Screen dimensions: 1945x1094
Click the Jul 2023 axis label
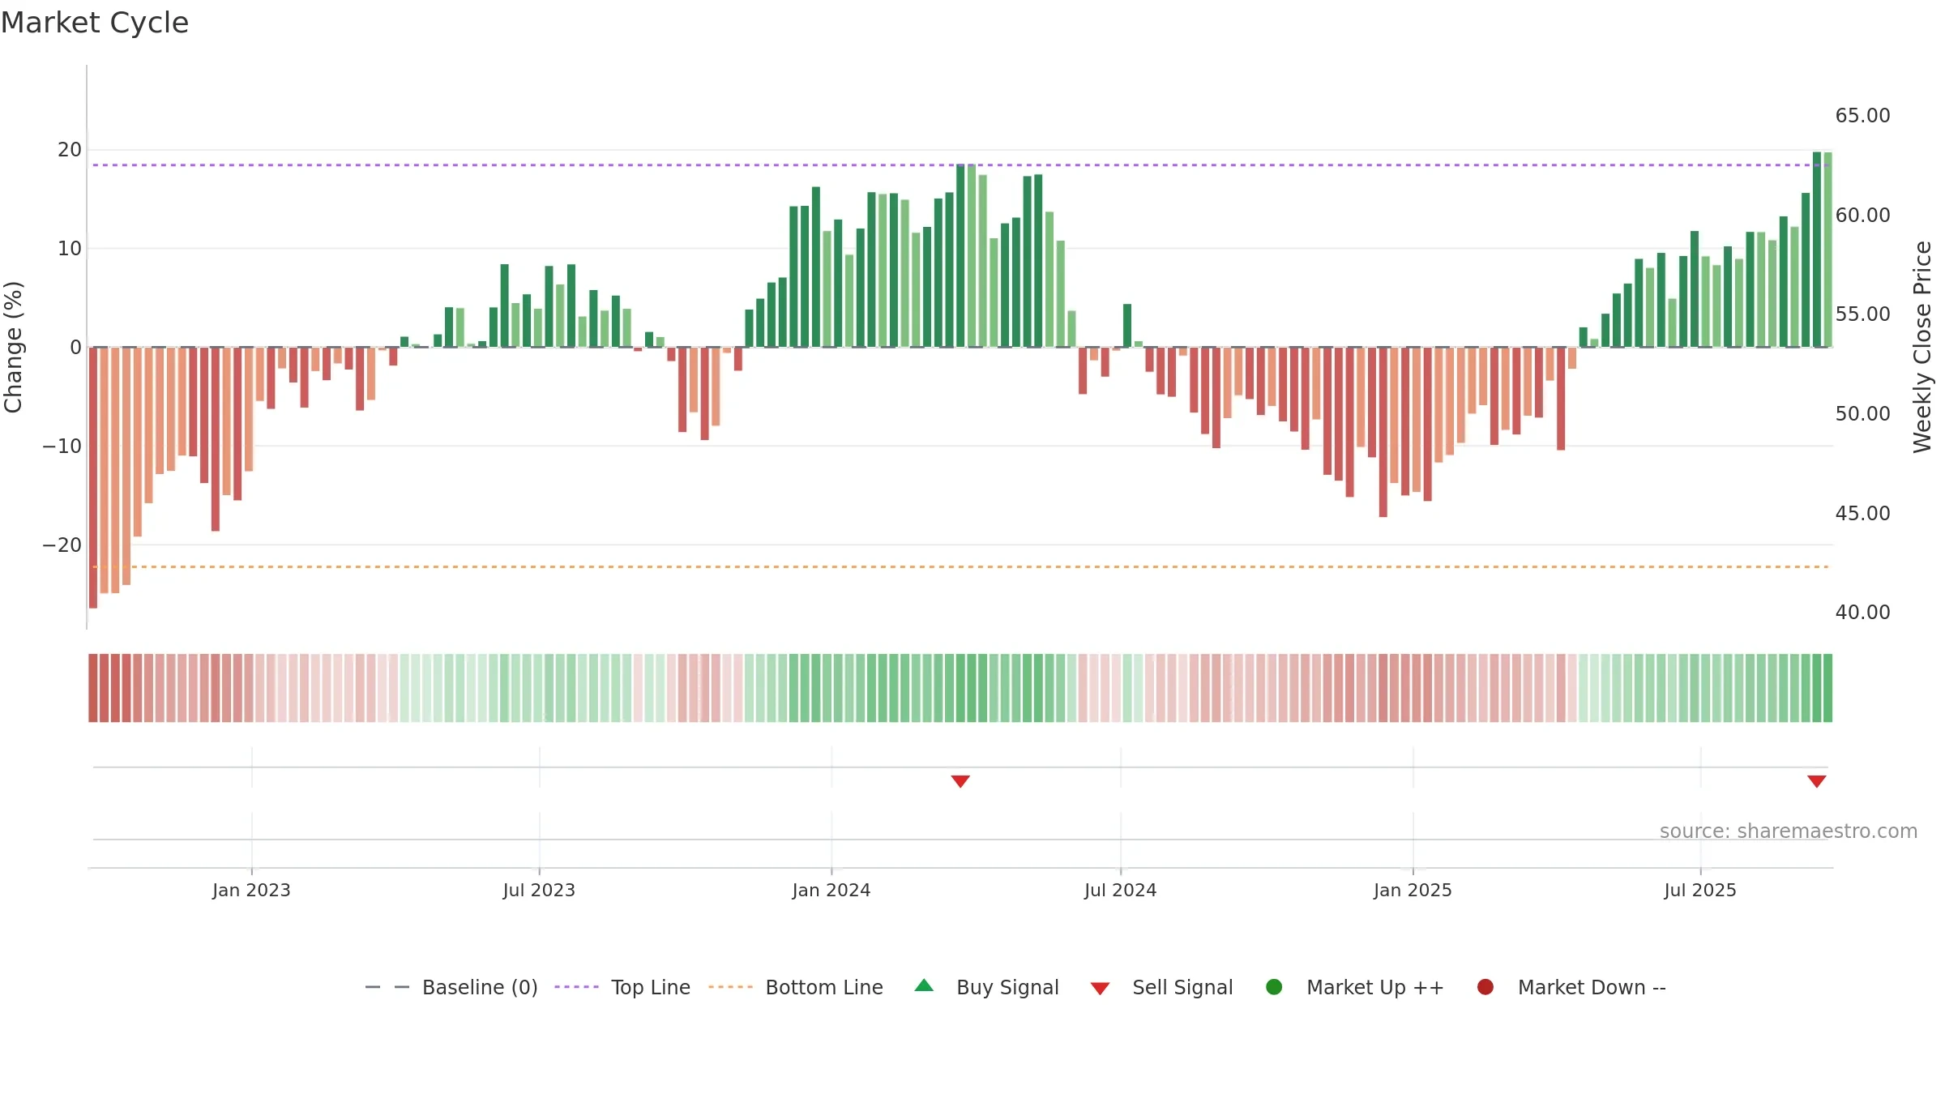tap(539, 891)
